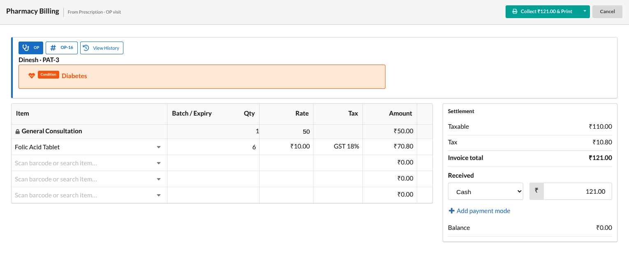
Task: Click Collect ₹121.00 & Print button
Action: click(542, 12)
